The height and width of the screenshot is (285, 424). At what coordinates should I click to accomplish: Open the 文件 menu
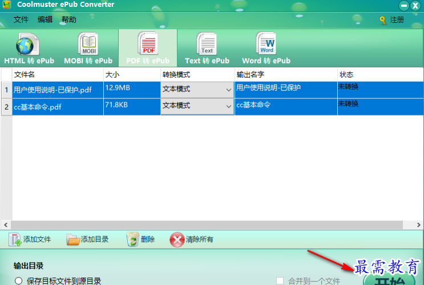coord(21,19)
